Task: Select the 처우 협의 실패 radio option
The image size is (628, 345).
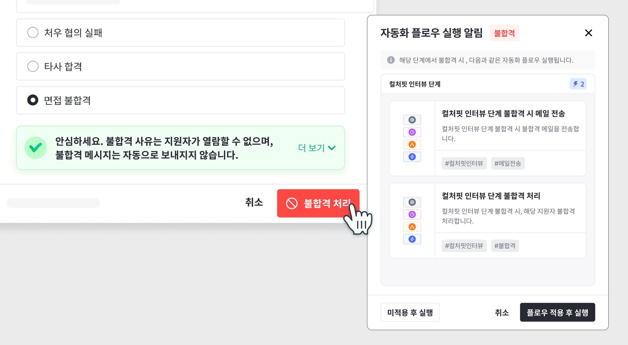Action: point(33,33)
